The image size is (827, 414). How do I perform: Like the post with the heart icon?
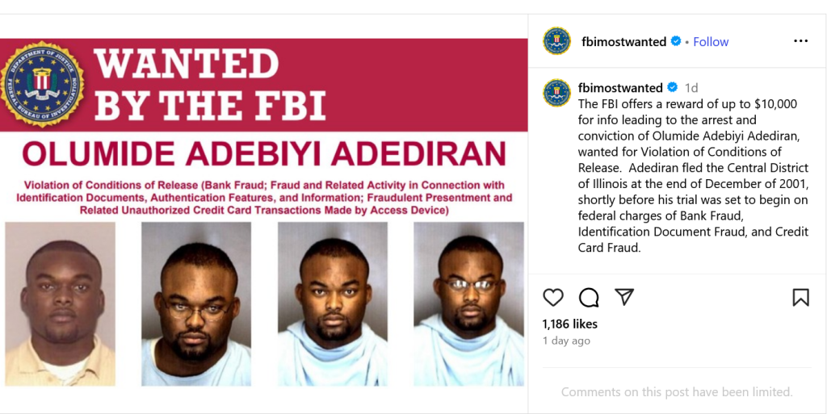click(553, 298)
